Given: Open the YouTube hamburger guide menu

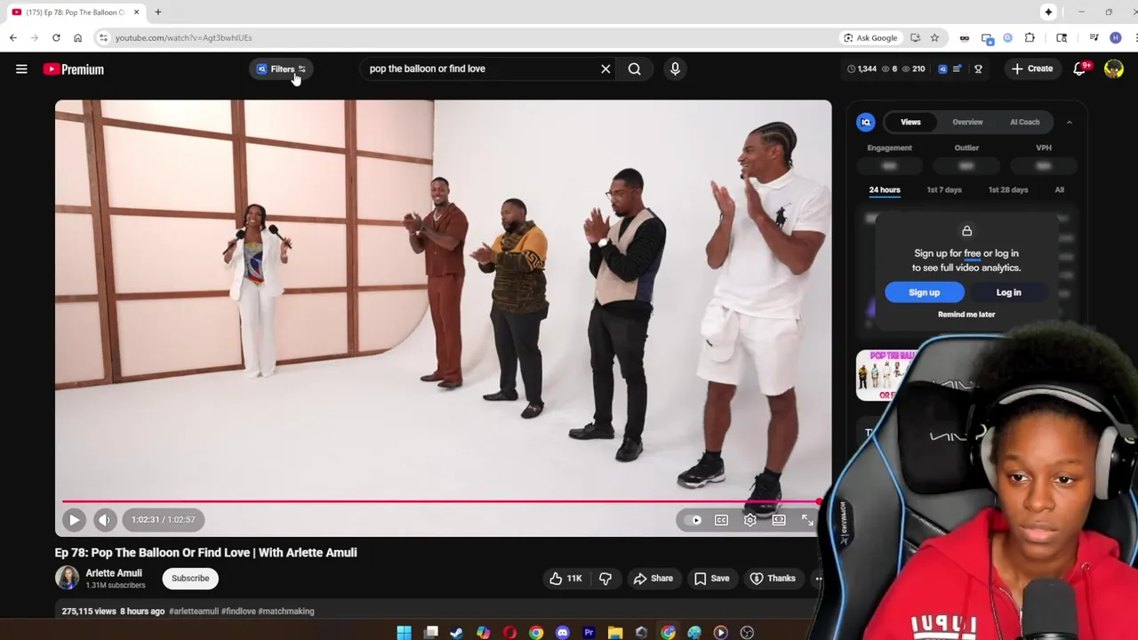Looking at the screenshot, I should tap(21, 68).
